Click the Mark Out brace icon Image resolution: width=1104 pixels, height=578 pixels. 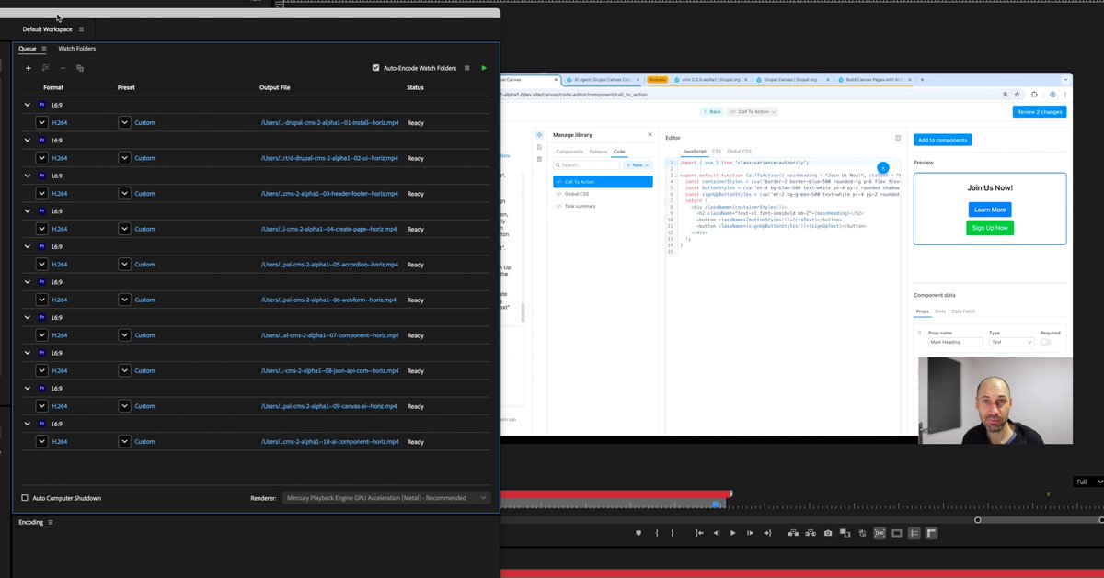coord(672,533)
